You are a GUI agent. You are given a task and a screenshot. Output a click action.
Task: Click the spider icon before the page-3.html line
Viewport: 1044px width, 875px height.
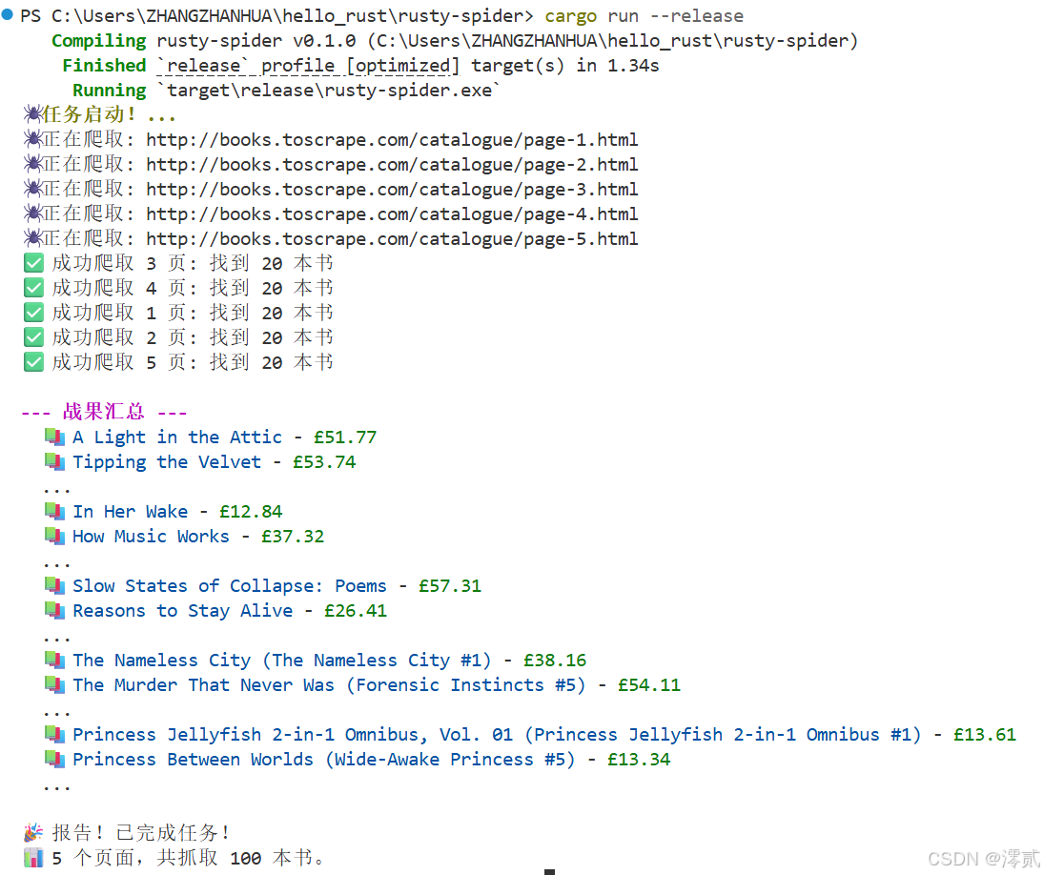32,189
